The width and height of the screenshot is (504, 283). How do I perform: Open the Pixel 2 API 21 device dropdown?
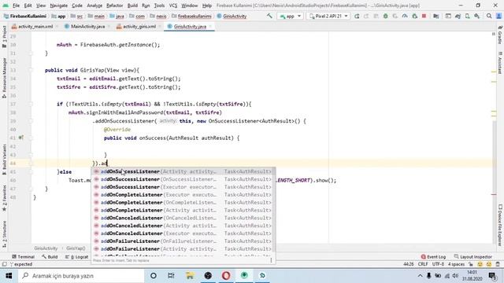click(328, 16)
